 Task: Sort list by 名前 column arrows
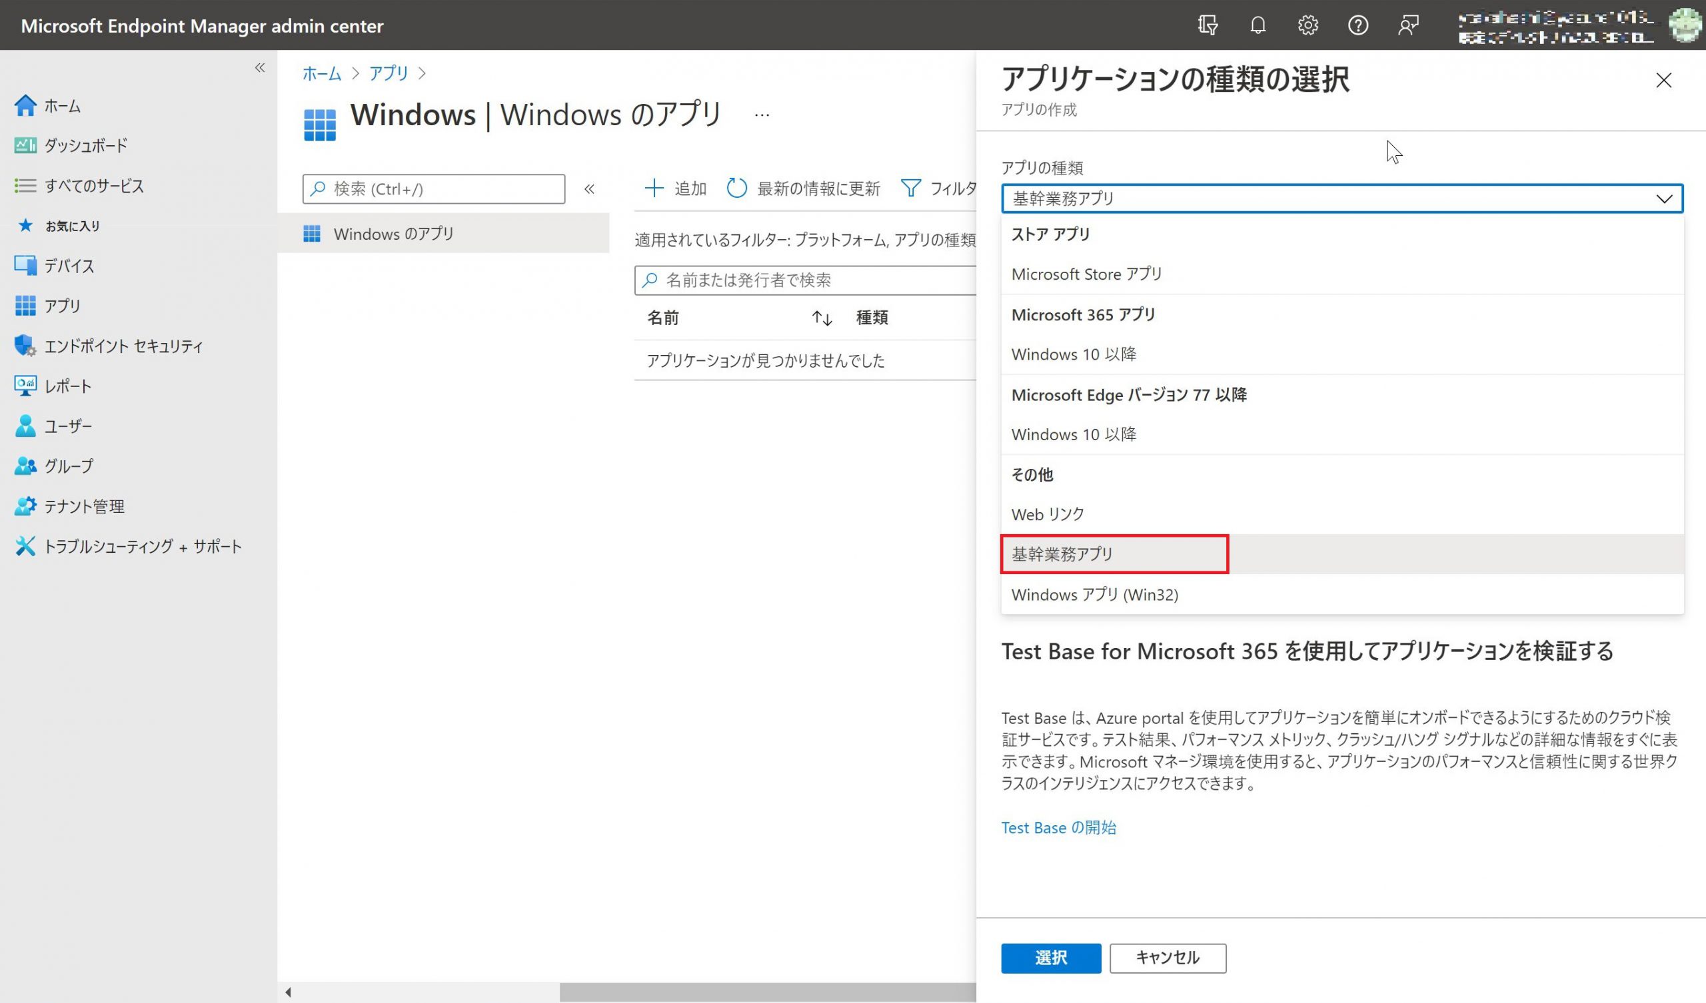click(822, 318)
